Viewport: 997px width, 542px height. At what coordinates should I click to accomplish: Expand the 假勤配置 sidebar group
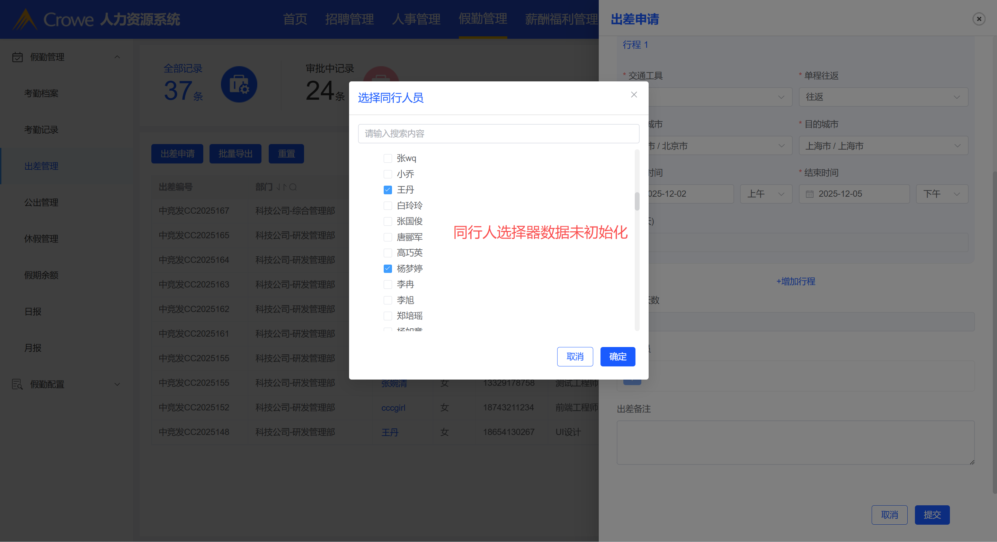[117, 384]
